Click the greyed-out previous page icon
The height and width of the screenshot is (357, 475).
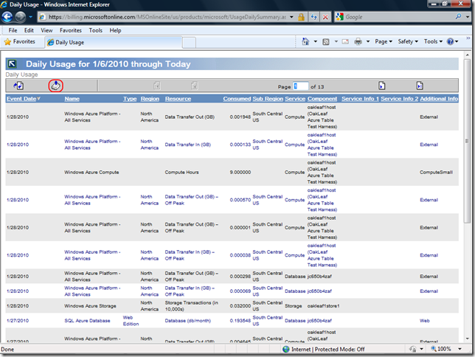pyautogui.click(x=195, y=86)
